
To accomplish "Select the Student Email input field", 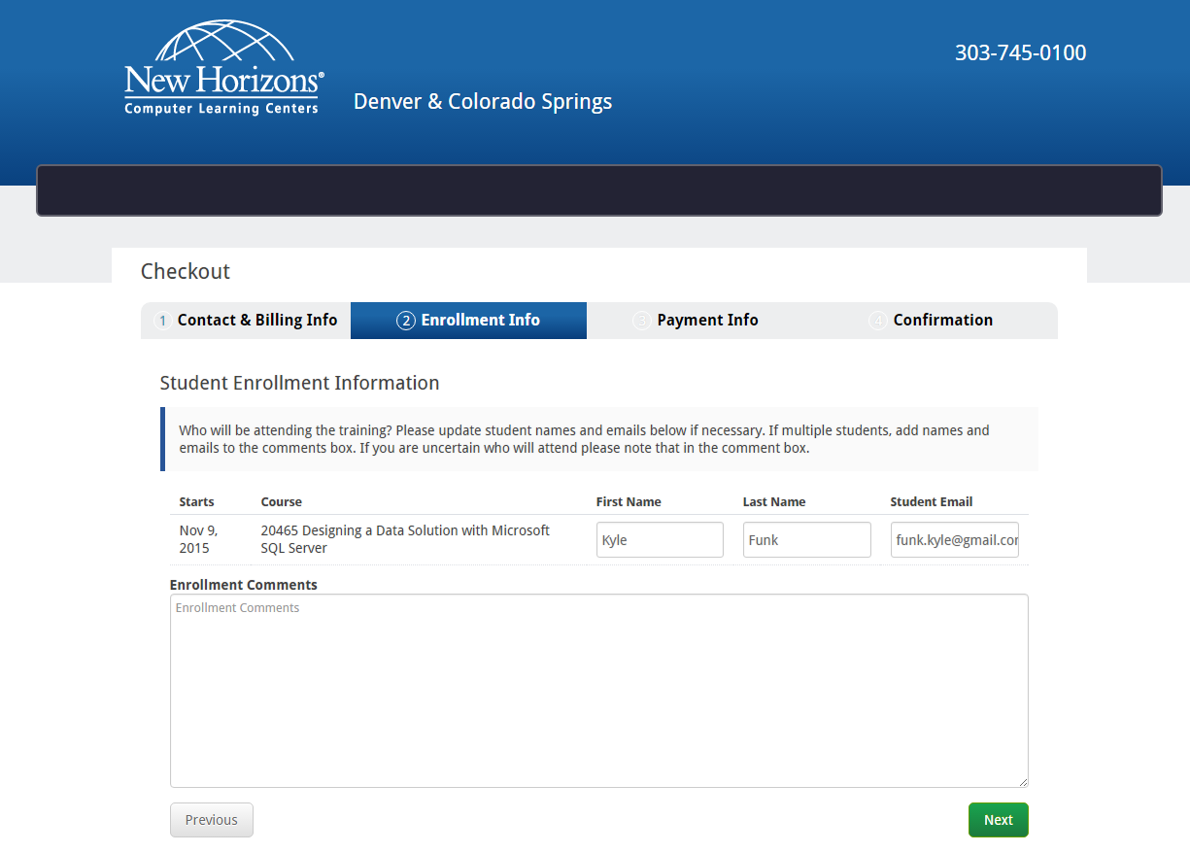I will pyautogui.click(x=954, y=540).
